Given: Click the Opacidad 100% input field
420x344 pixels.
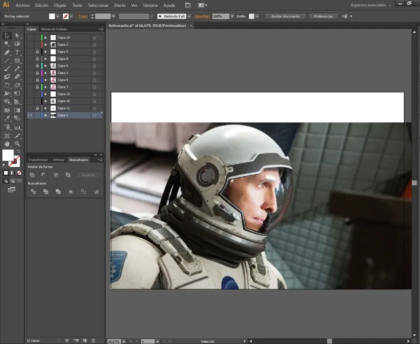Looking at the screenshot, I should coord(221,16).
